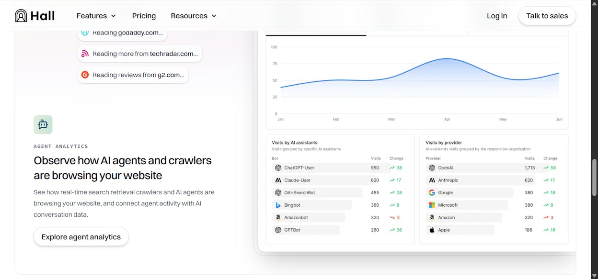The height and width of the screenshot is (279, 598).
Task: Go to the Pricing page
Action: pos(144,16)
